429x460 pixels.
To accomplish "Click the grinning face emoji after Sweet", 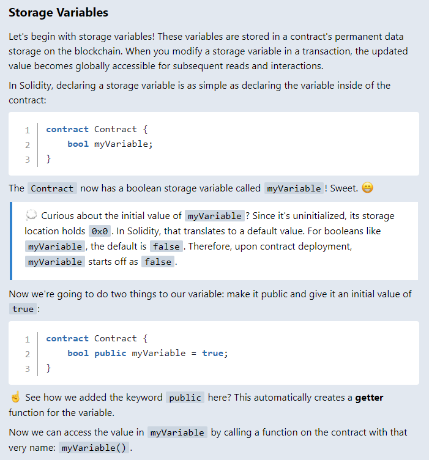I will point(367,188).
